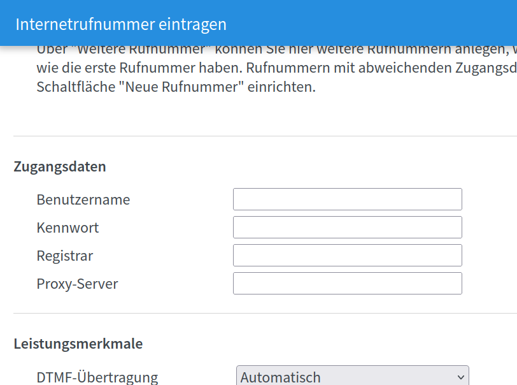
Task: Click empty area of the blue header bar
Action: click(x=382, y=24)
